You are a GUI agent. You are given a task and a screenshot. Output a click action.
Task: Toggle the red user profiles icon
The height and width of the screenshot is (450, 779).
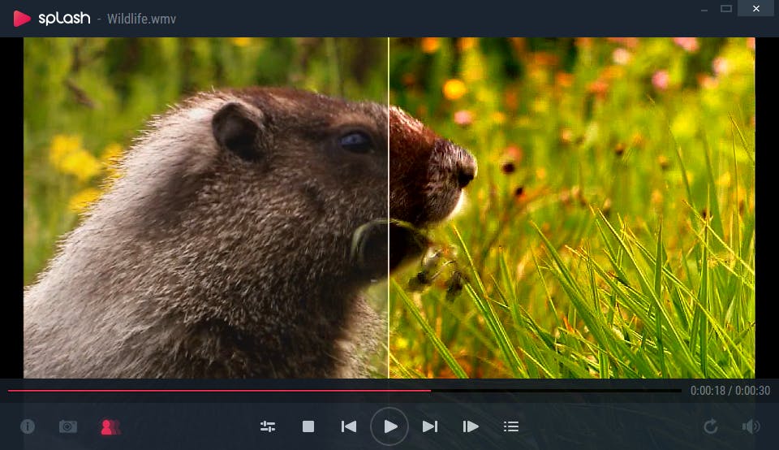(110, 426)
